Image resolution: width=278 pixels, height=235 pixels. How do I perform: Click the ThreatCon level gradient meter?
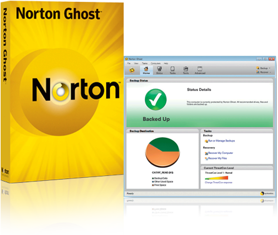pyautogui.click(x=217, y=178)
